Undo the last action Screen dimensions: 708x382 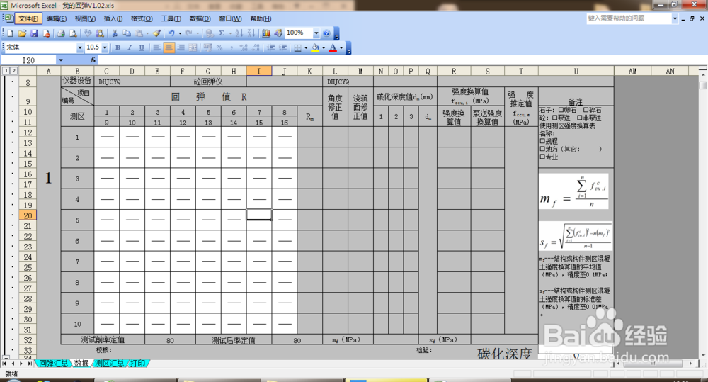[x=171, y=33]
